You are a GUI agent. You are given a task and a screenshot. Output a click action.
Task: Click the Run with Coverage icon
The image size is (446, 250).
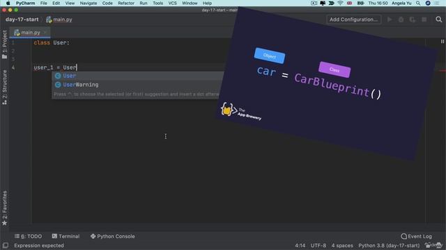tap(412, 19)
